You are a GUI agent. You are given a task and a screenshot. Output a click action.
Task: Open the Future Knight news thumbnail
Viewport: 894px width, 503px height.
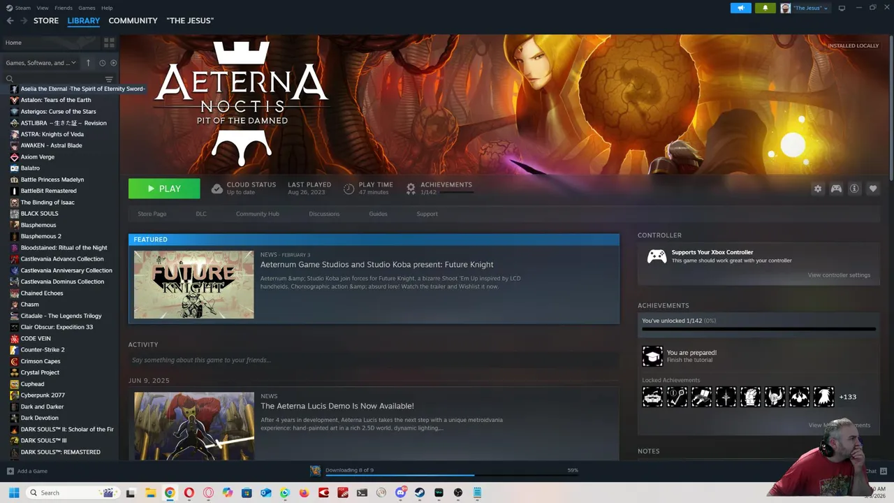[194, 285]
